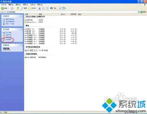Open the 帮助 menu
This screenshot has height=114, width=147.
click(40, 5)
